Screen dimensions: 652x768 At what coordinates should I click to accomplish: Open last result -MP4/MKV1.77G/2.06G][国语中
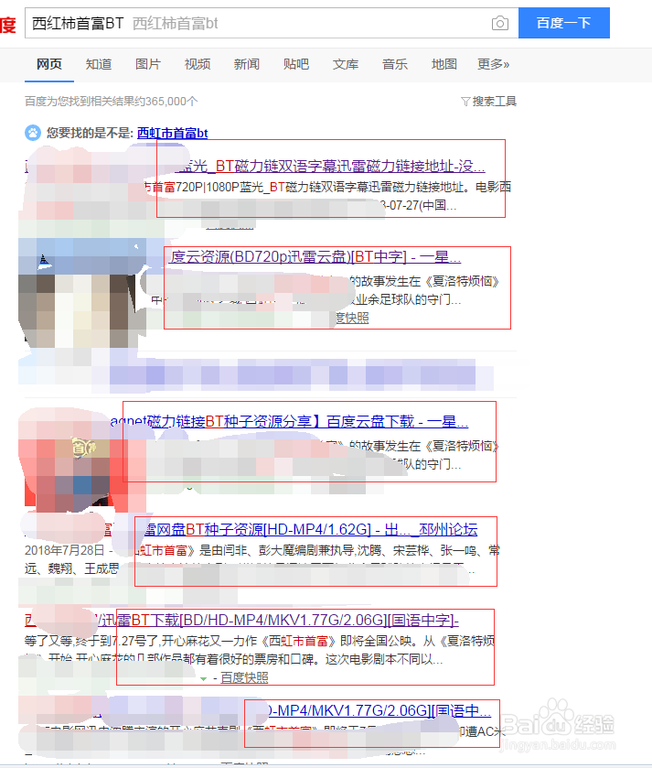[x=379, y=710]
